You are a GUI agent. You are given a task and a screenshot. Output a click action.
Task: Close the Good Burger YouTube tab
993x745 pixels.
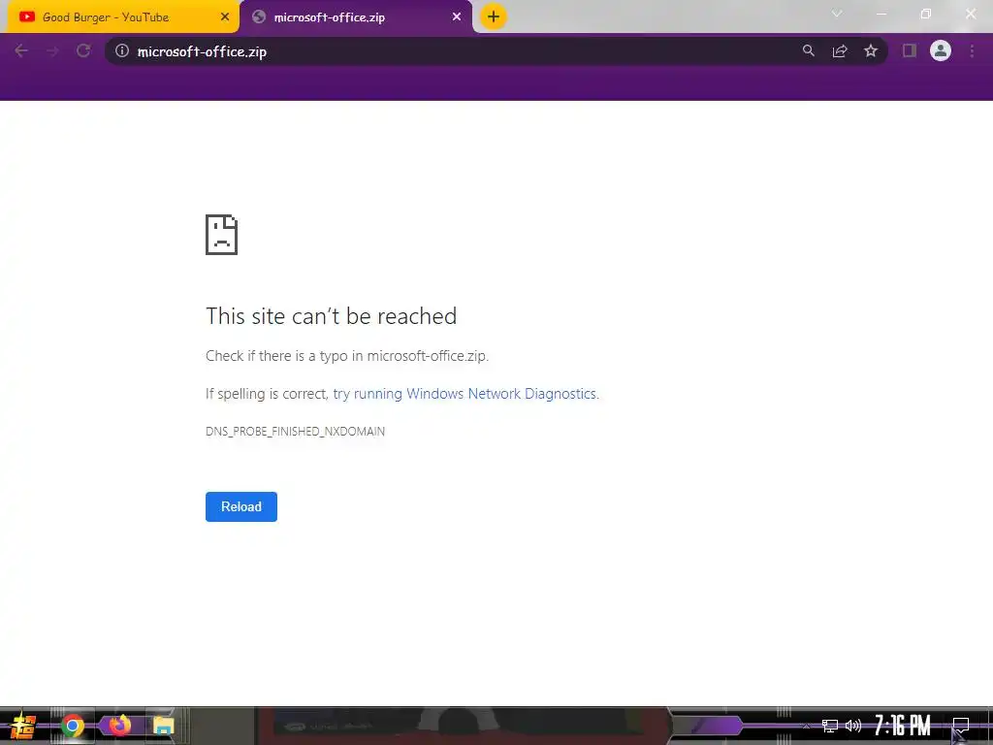click(225, 17)
